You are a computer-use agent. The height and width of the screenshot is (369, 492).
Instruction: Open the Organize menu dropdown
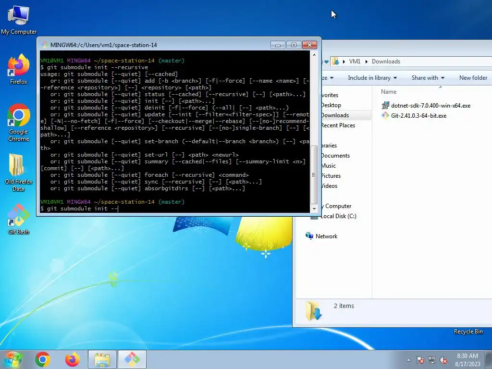327,78
